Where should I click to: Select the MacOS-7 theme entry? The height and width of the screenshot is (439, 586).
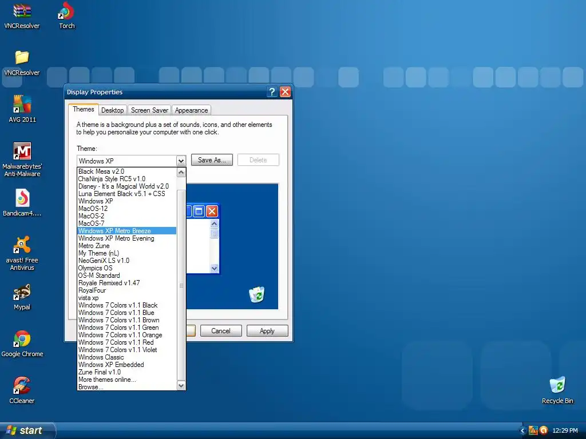[x=126, y=224]
